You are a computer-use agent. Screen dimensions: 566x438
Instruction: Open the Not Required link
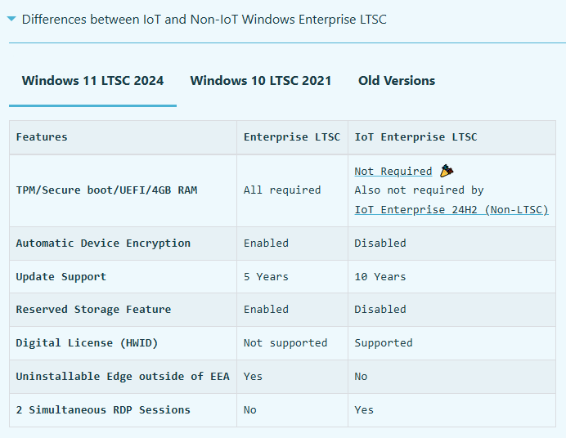point(393,172)
